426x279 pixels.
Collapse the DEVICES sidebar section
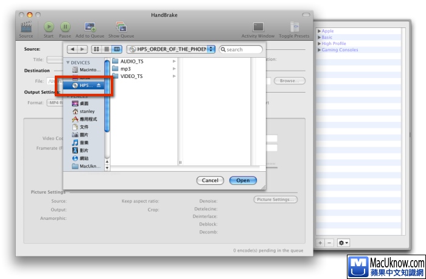(x=68, y=63)
